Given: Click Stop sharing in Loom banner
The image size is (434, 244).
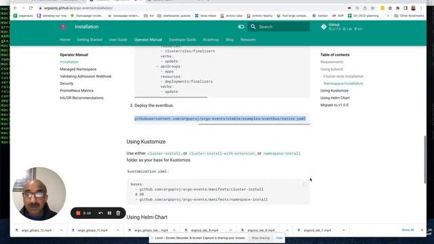Looking at the screenshot, I should click(260, 238).
